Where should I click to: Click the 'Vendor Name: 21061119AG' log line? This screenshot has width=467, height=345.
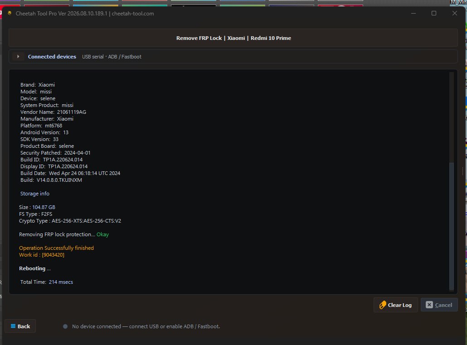[54, 112]
